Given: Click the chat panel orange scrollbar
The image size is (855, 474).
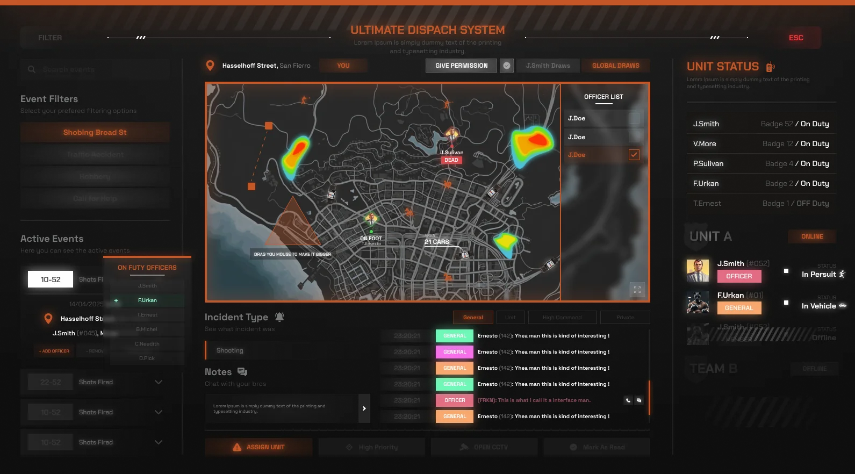Looking at the screenshot, I should (650, 398).
